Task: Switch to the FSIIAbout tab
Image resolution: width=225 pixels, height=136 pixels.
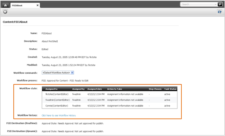Action: pos(25,5)
